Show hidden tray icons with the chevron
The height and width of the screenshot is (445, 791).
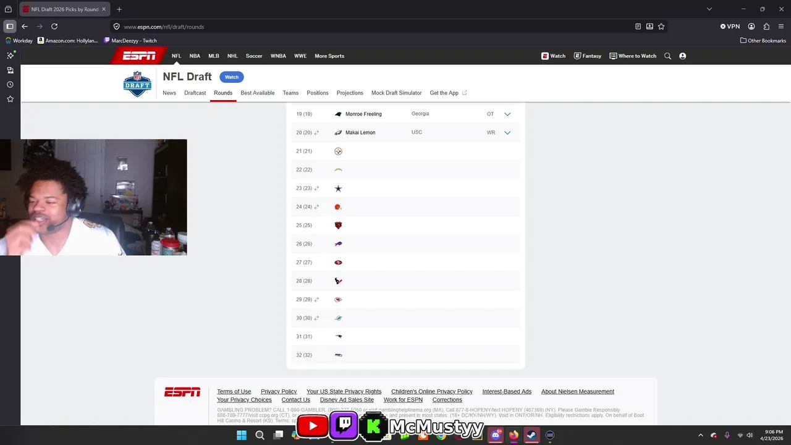click(x=700, y=435)
